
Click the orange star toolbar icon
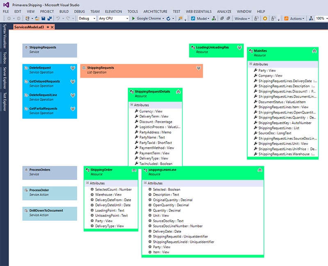click(x=265, y=18)
